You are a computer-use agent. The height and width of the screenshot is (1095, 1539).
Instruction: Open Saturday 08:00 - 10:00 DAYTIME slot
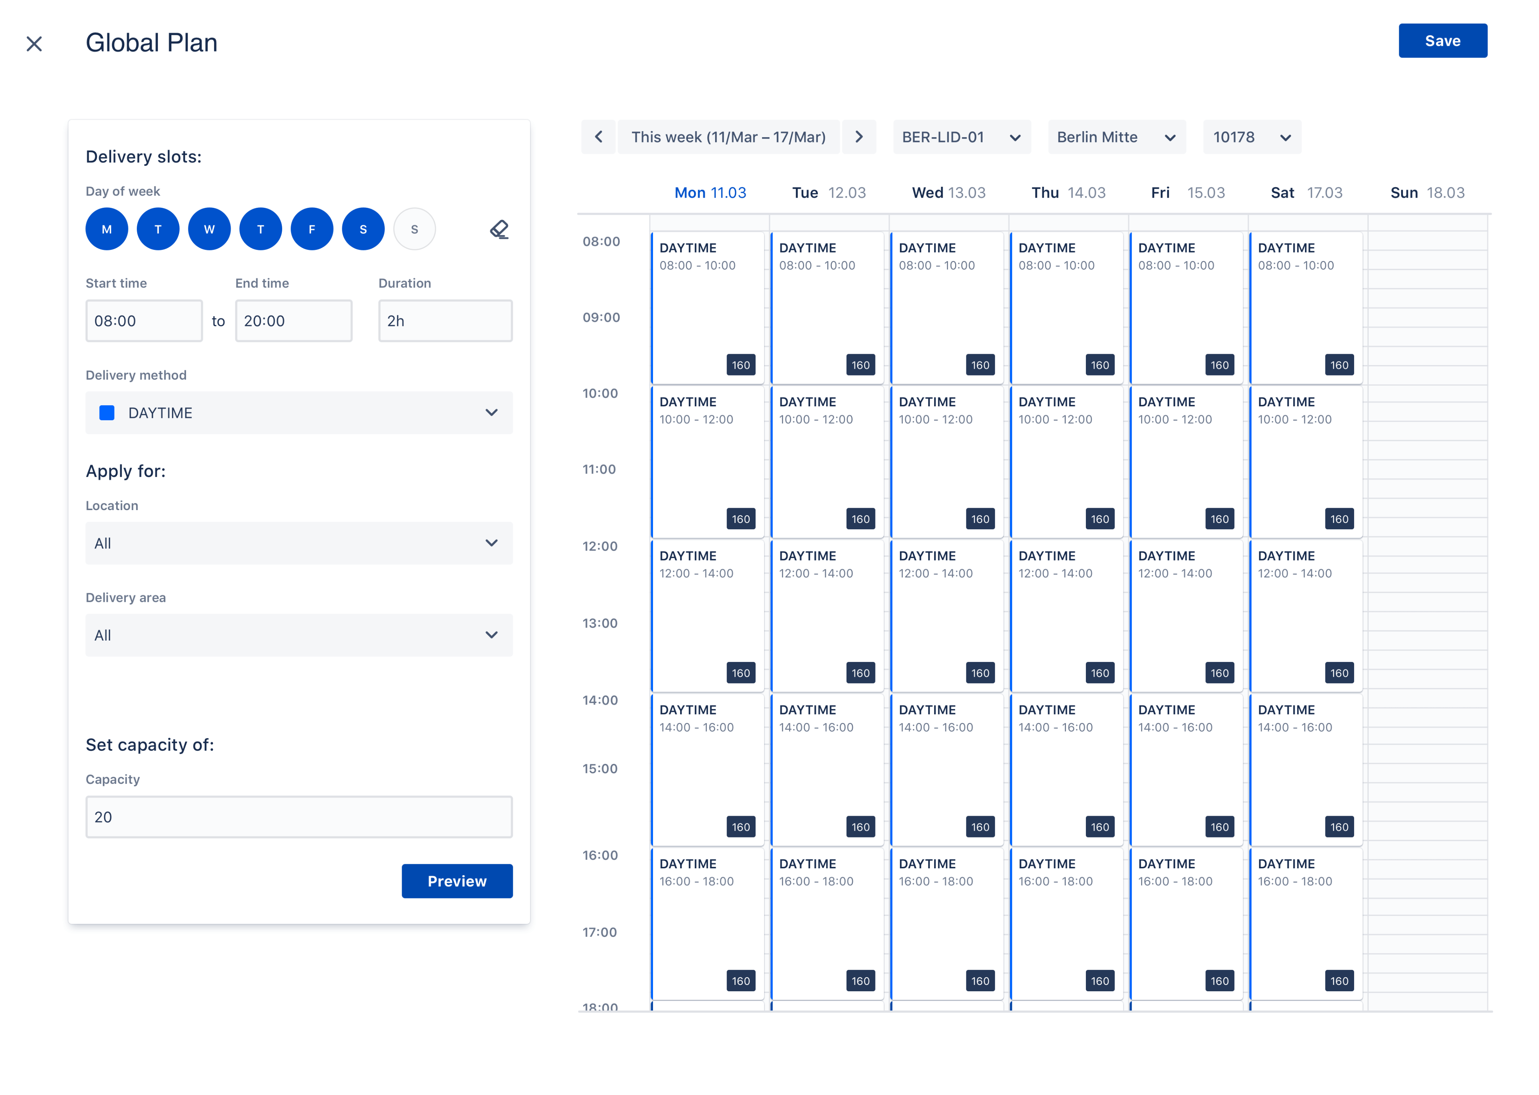(1306, 307)
